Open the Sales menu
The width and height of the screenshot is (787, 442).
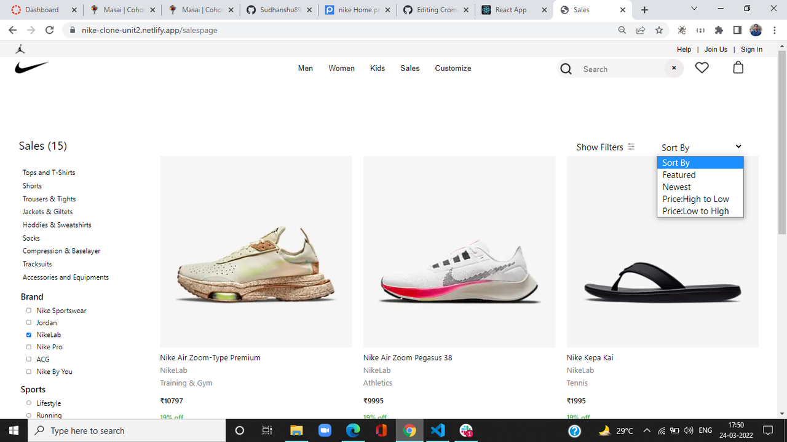(x=410, y=68)
